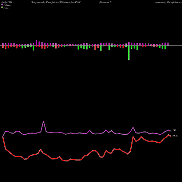The width and height of the screenshot is (182, 182).
Task: Click the chart title mentioning RNST
Action: click(x=56, y=2)
